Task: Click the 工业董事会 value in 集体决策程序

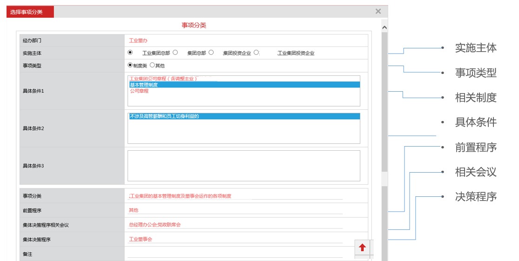Action: pos(141,239)
